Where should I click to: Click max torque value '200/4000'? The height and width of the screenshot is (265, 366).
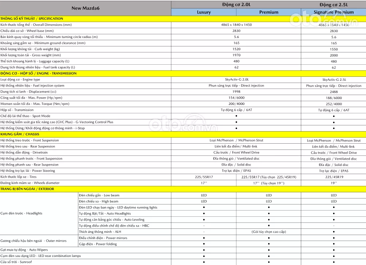236,104
